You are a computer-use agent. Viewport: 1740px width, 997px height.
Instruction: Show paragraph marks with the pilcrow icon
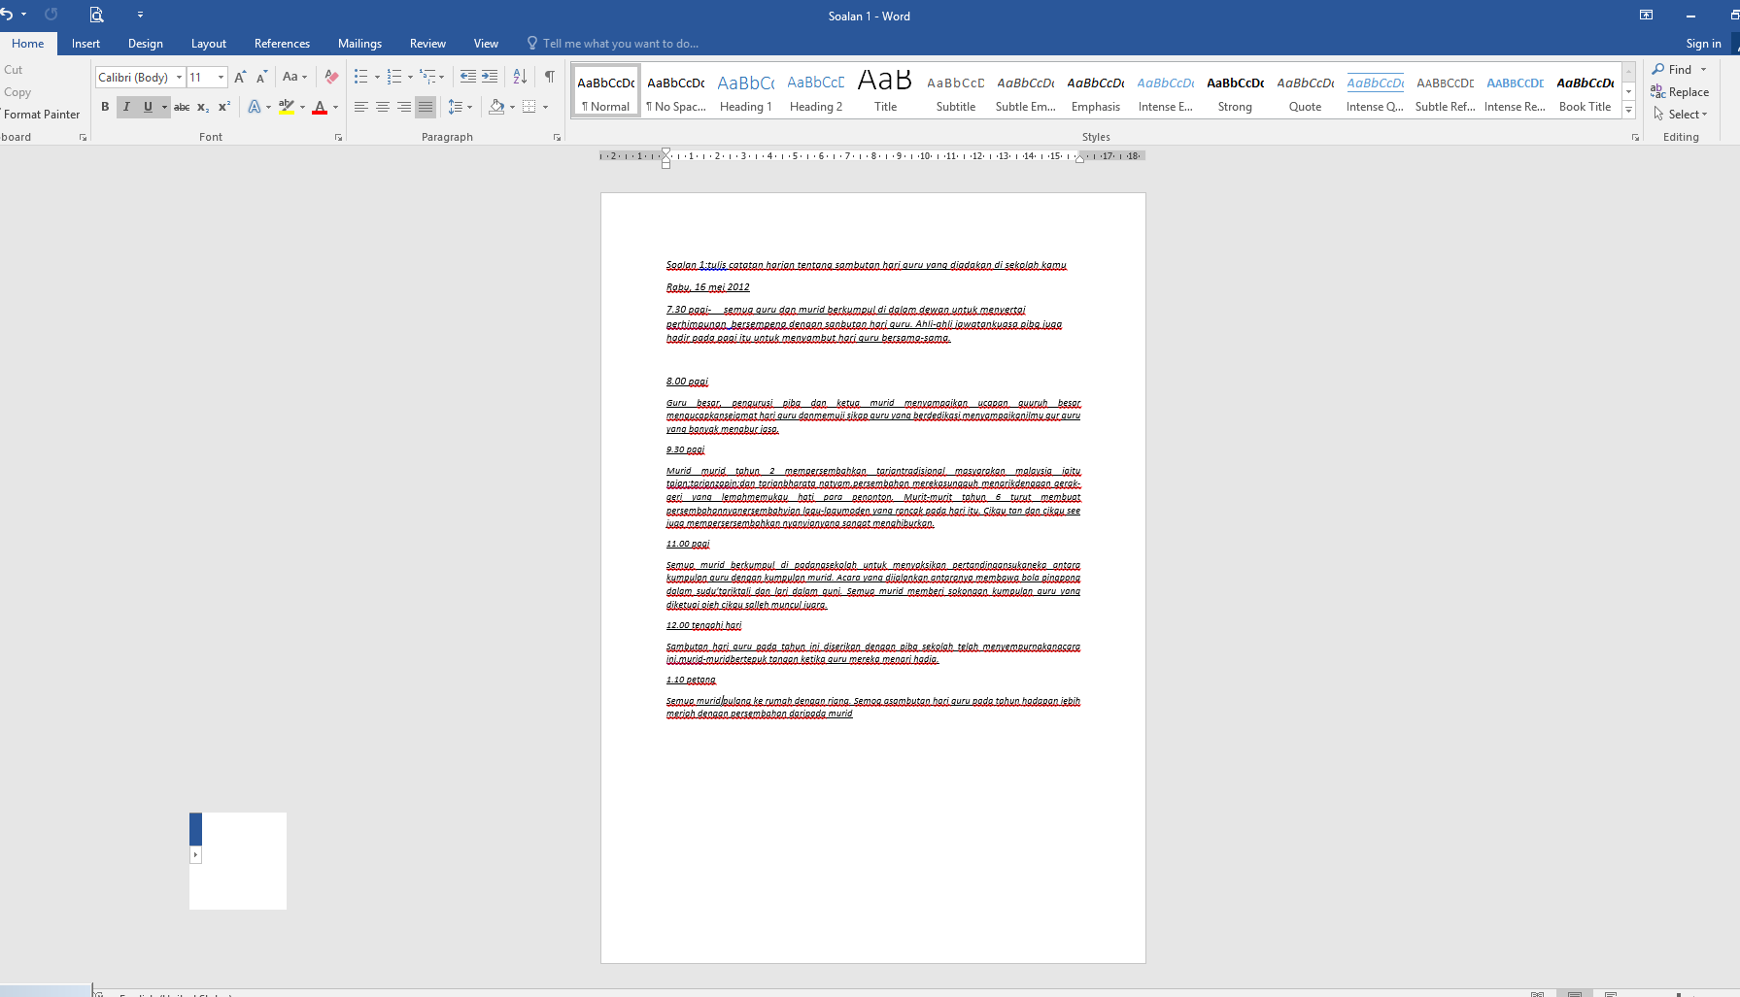click(550, 77)
